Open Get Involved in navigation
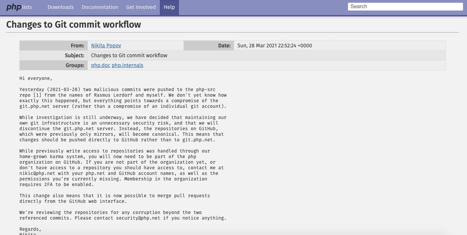Viewport: 467px width, 235px height. click(x=141, y=7)
